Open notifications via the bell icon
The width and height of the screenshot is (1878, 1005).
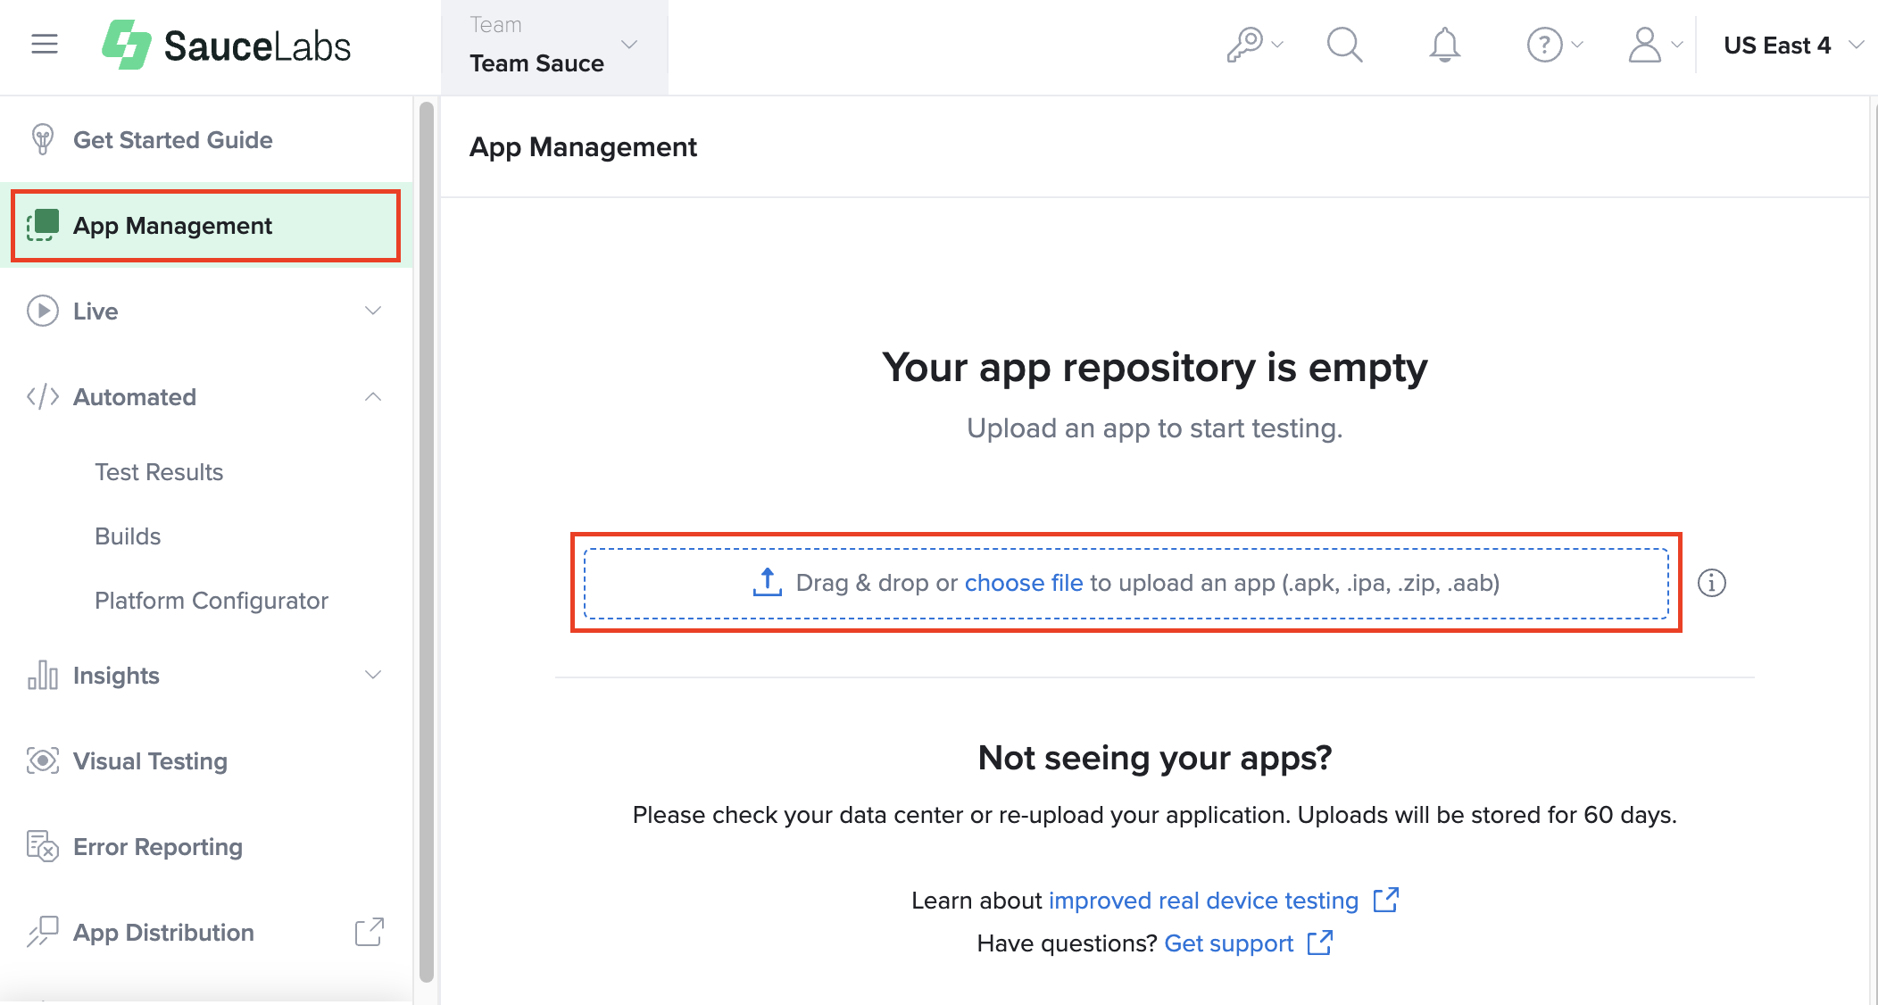pyautogui.click(x=1444, y=45)
